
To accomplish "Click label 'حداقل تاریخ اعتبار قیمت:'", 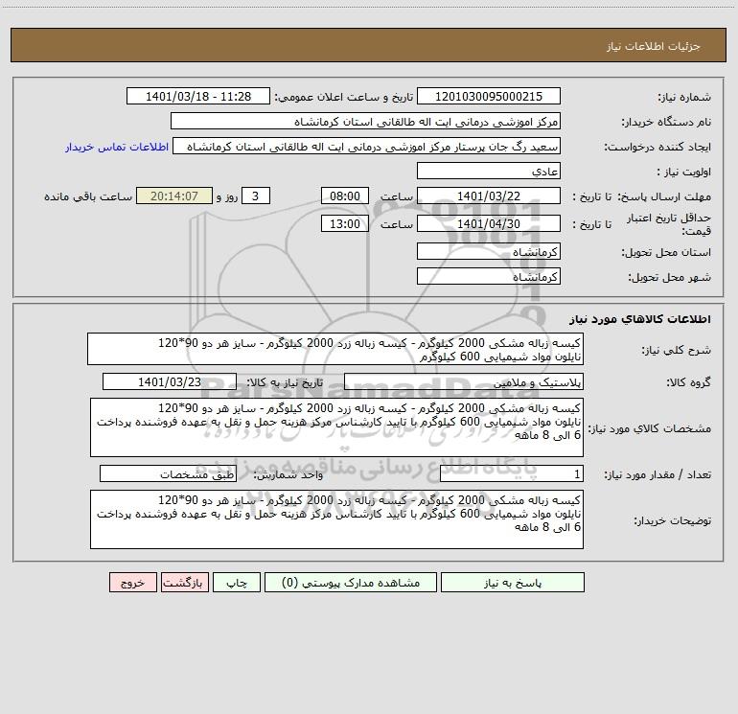I will (669, 224).
